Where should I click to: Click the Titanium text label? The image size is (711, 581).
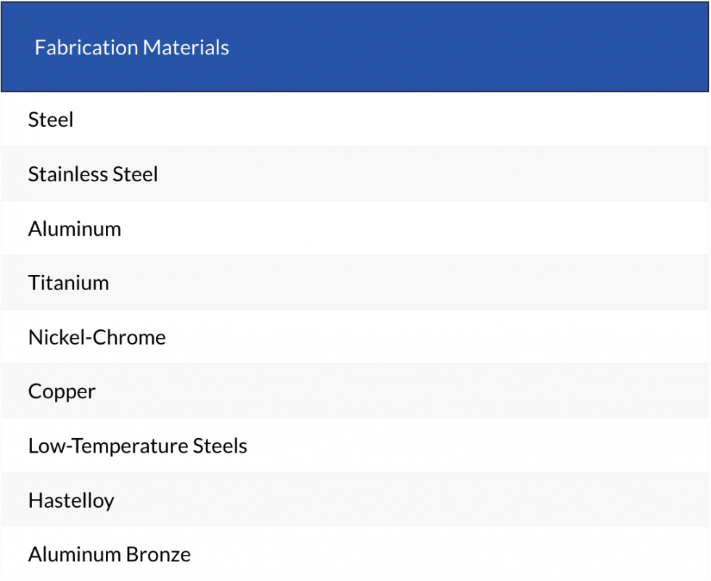tap(68, 283)
